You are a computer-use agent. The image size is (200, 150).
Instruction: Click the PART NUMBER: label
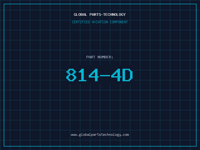99,57
